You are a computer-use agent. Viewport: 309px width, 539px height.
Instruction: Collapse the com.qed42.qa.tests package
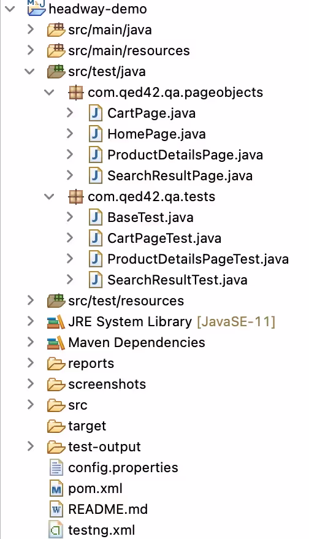pos(50,197)
